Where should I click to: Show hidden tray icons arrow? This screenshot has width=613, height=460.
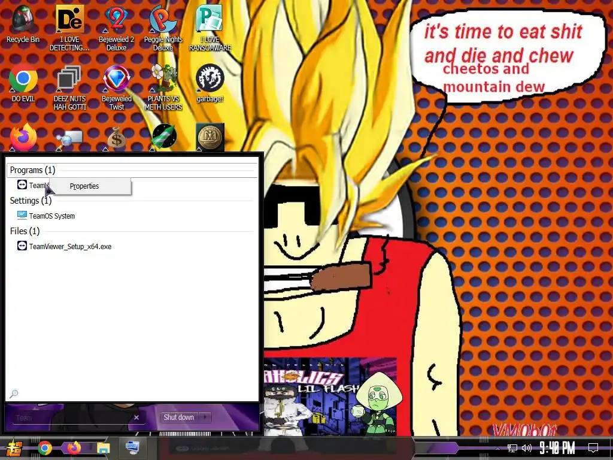coord(497,448)
